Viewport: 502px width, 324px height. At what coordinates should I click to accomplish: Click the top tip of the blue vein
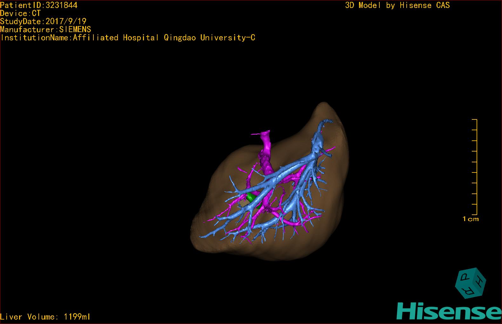point(329,121)
